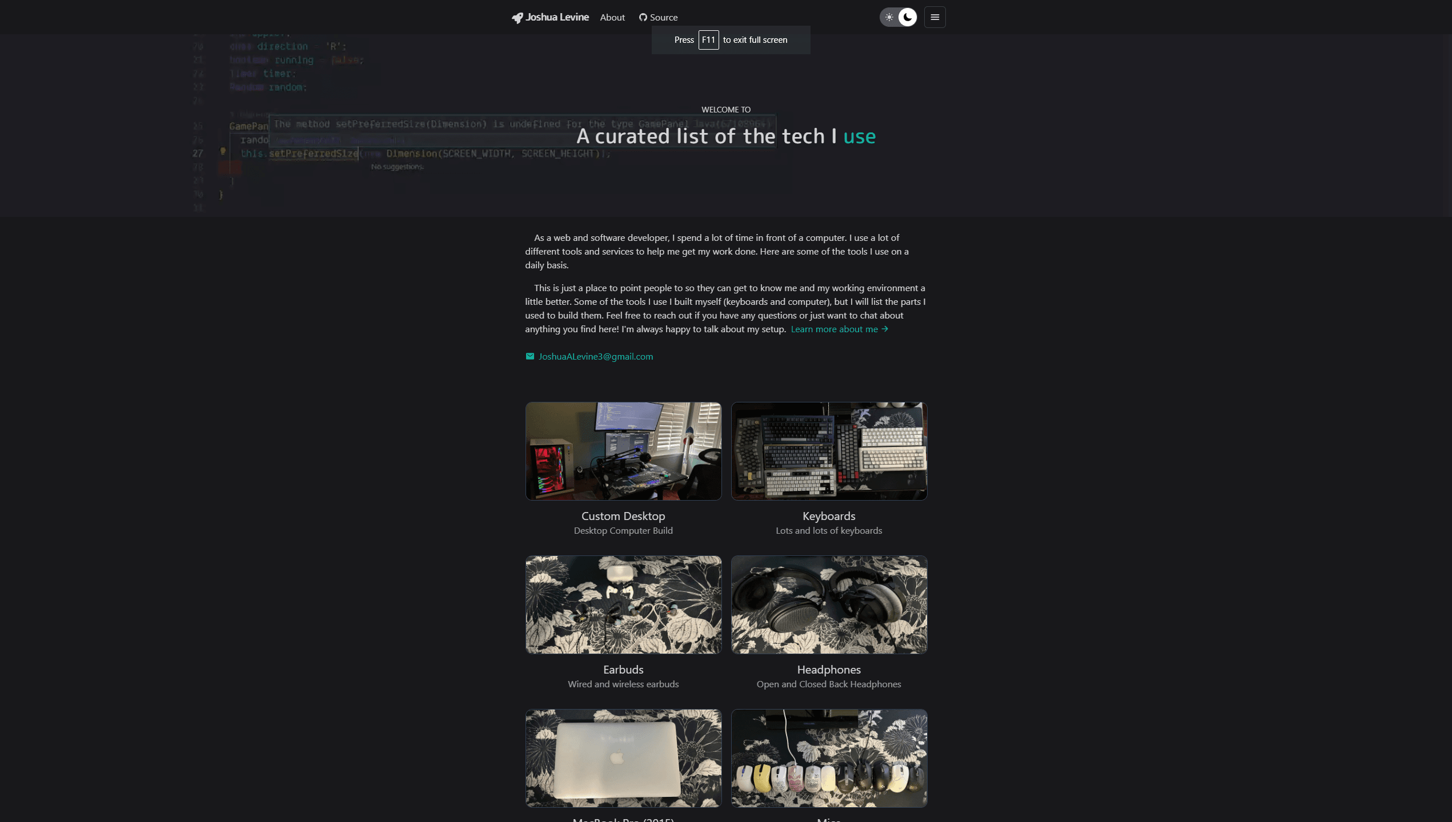Open the hamburger menu button
The image size is (1452, 822).
coord(935,17)
